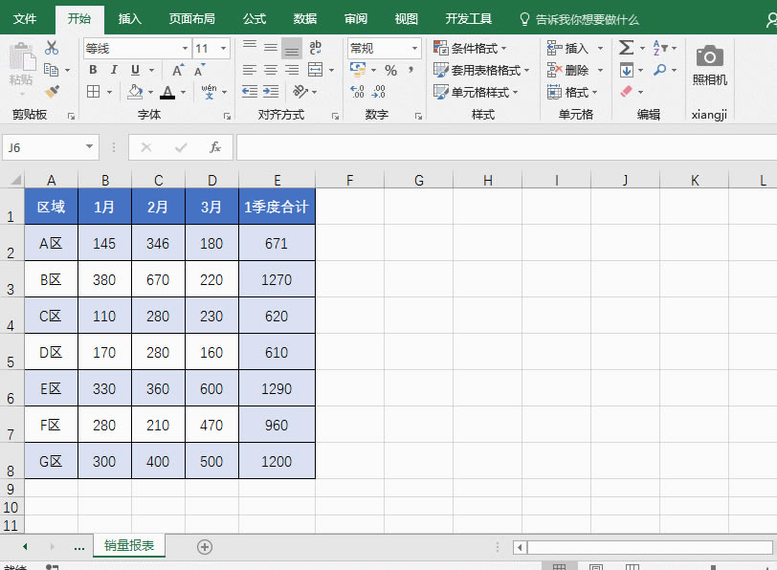Apply the Percent style %
The width and height of the screenshot is (777, 570).
pyautogui.click(x=389, y=70)
